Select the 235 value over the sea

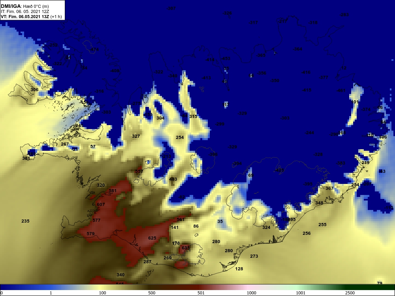(25, 221)
